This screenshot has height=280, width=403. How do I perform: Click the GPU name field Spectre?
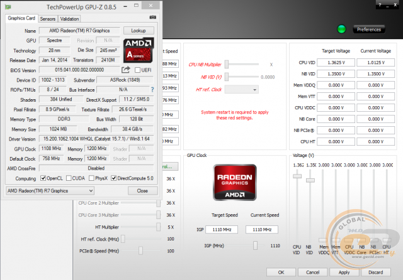pos(54,40)
